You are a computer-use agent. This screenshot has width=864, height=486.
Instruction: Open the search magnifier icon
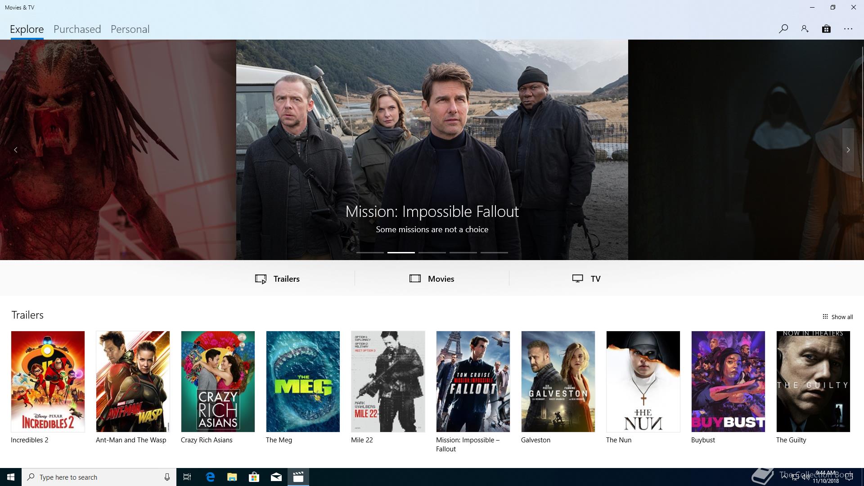click(783, 29)
